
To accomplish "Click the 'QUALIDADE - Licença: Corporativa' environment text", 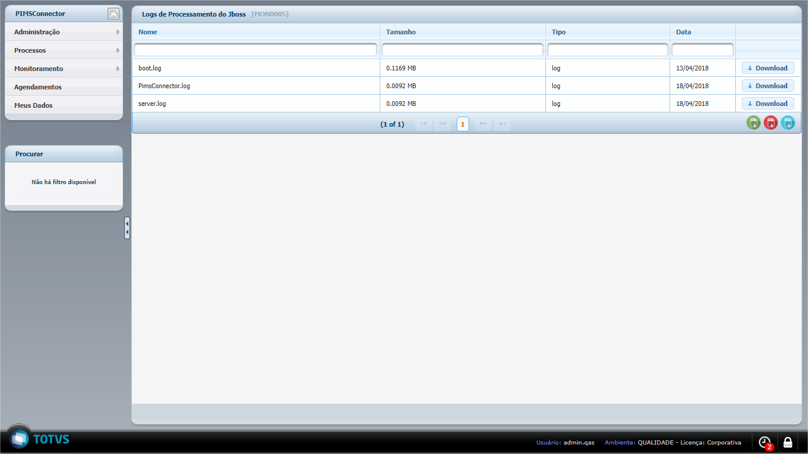I will [x=689, y=443].
